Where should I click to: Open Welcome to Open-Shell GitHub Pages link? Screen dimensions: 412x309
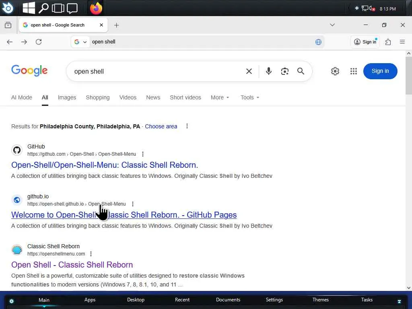(124, 215)
